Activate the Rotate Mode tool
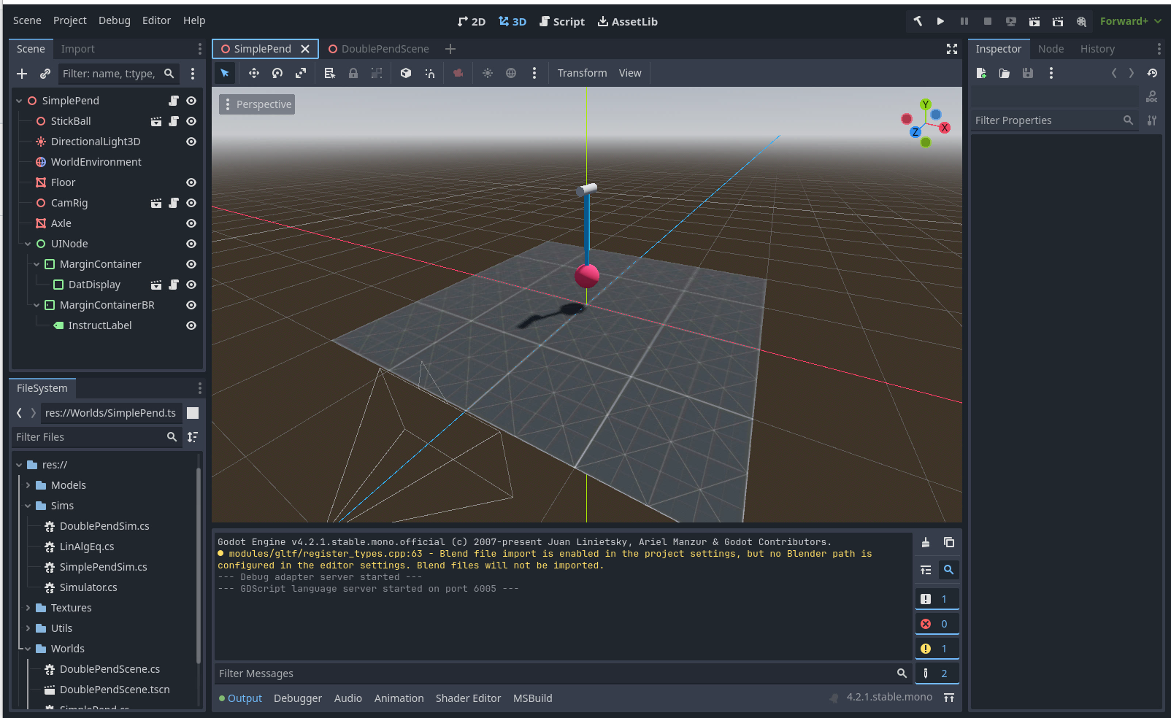The image size is (1171, 718). point(277,73)
